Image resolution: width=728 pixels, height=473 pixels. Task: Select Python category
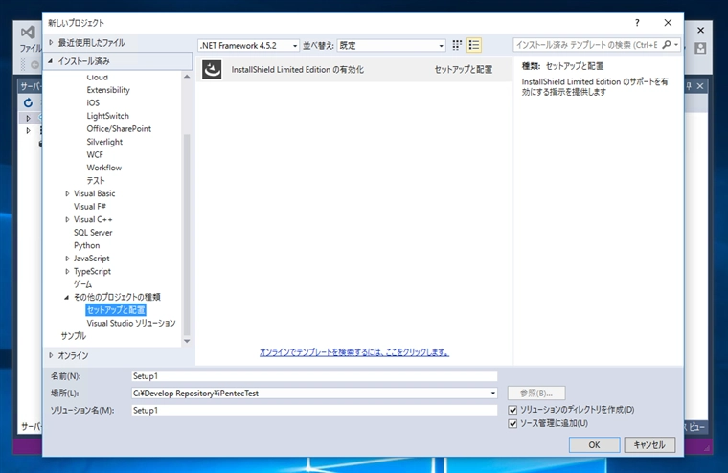(x=86, y=245)
